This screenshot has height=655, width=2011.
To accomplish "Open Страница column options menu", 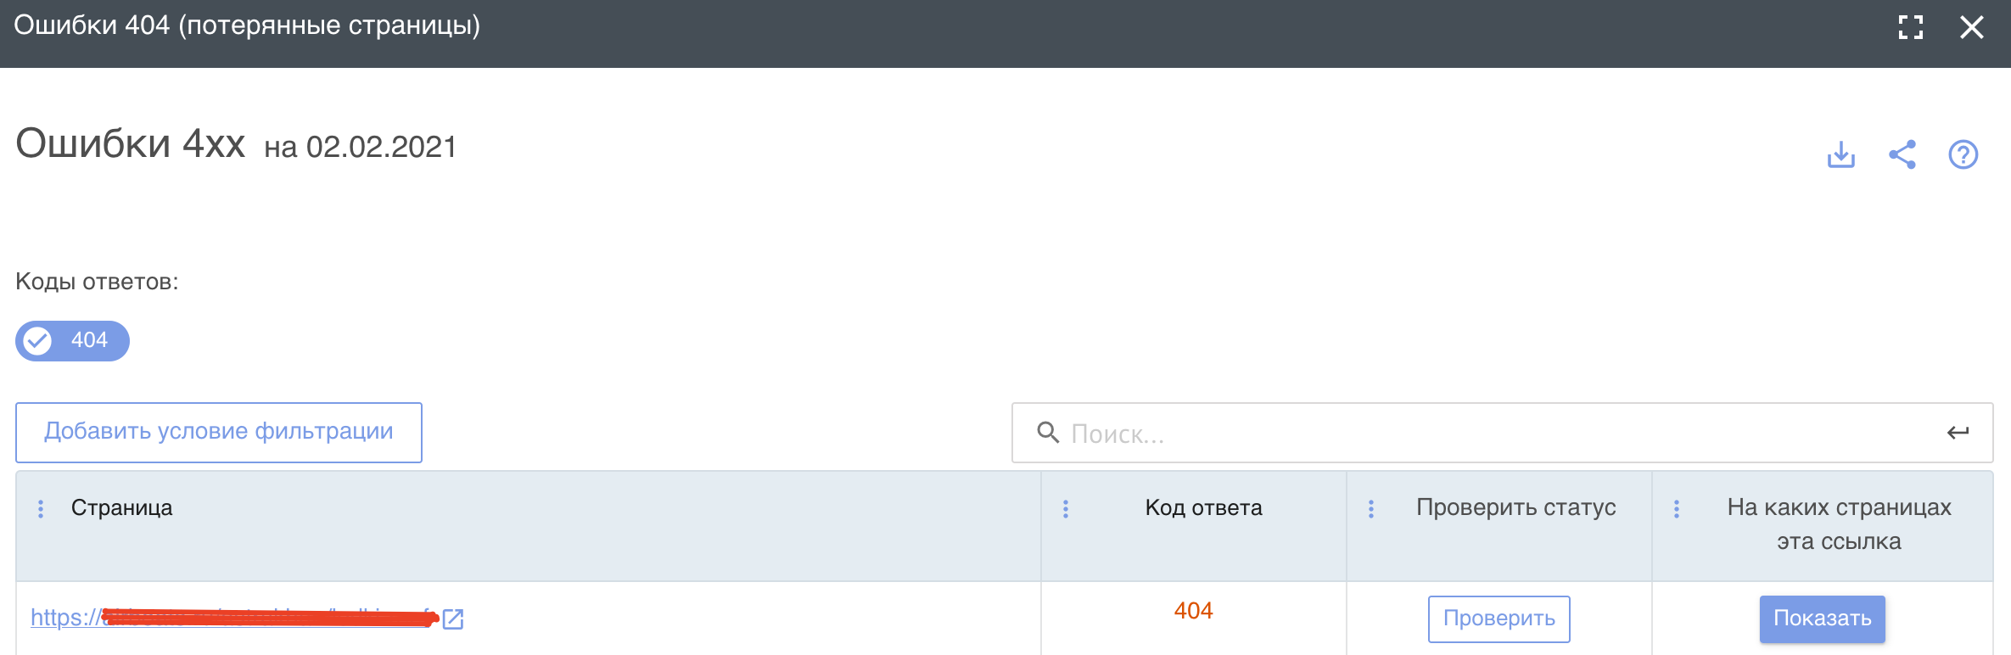I will 41,508.
